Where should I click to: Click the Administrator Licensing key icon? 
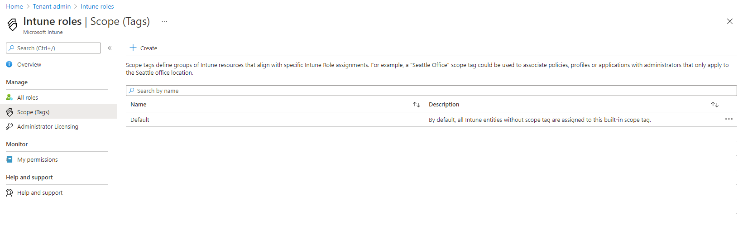(x=9, y=126)
